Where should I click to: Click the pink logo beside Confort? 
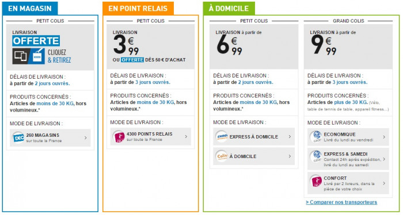[x=316, y=181]
